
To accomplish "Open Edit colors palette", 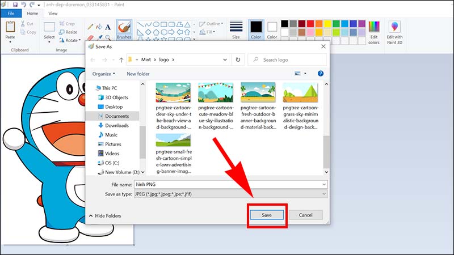I will coord(373,32).
